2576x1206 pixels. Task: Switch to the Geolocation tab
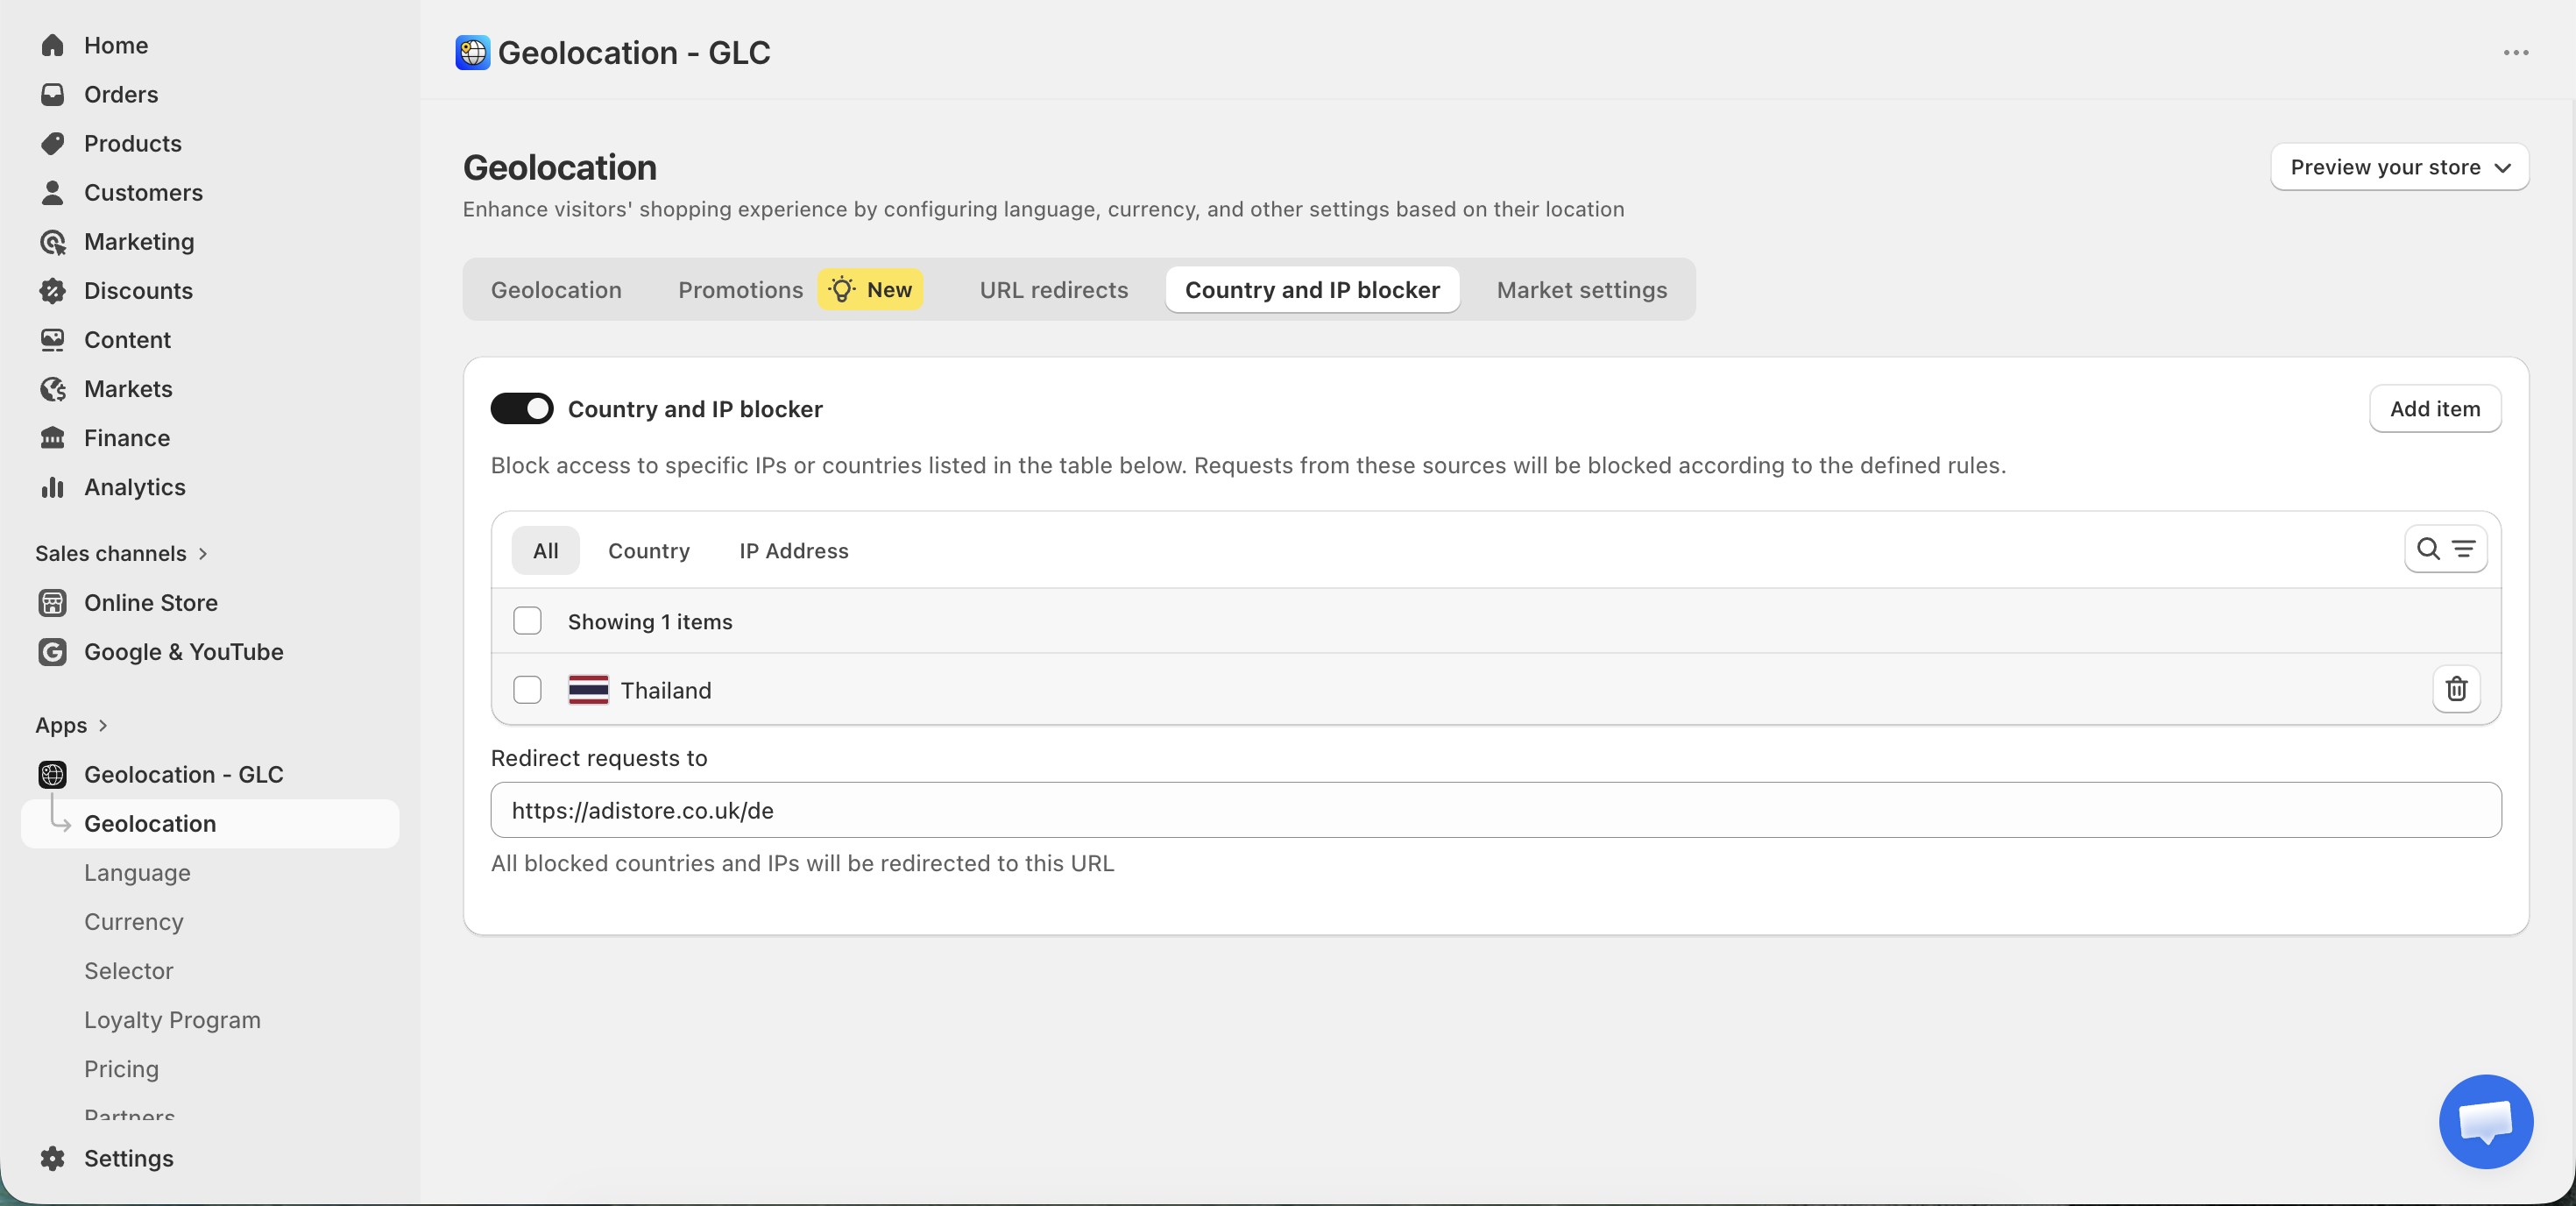(556, 289)
